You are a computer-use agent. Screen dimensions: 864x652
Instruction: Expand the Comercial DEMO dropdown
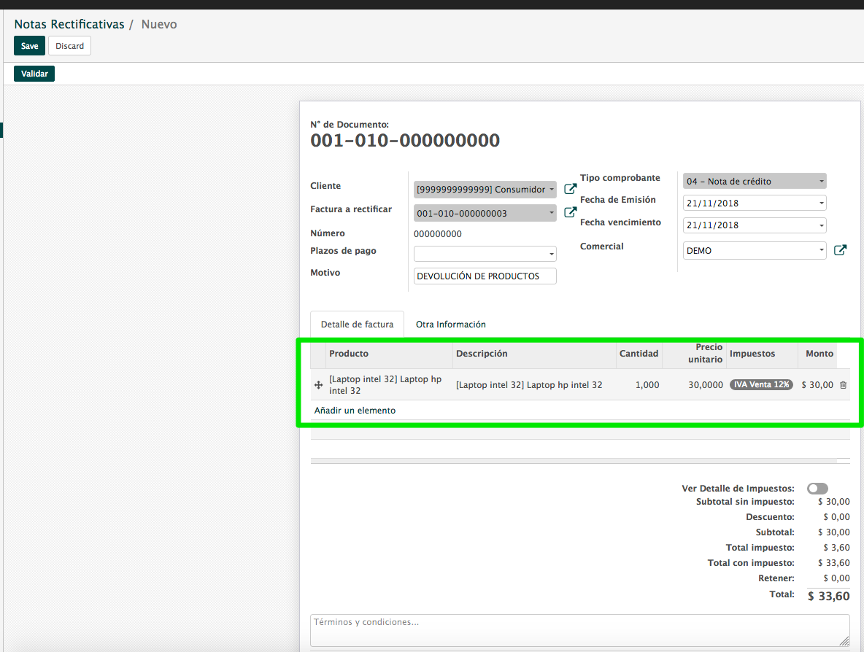click(755, 251)
